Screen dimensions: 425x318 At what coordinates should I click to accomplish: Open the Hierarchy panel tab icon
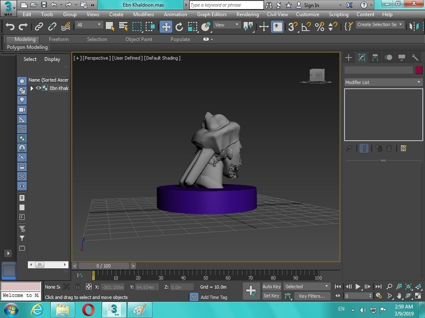point(375,58)
